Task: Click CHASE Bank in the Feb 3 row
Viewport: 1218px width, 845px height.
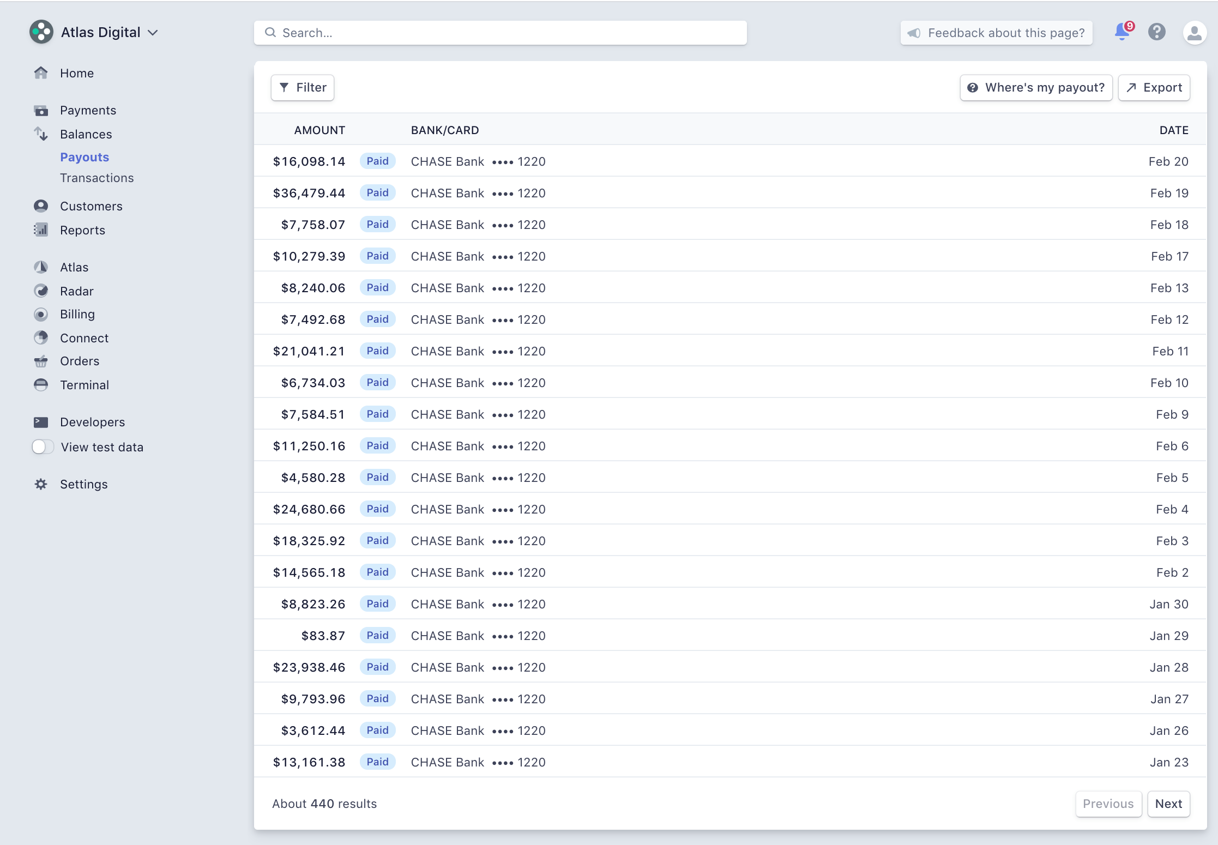Action: click(x=448, y=541)
